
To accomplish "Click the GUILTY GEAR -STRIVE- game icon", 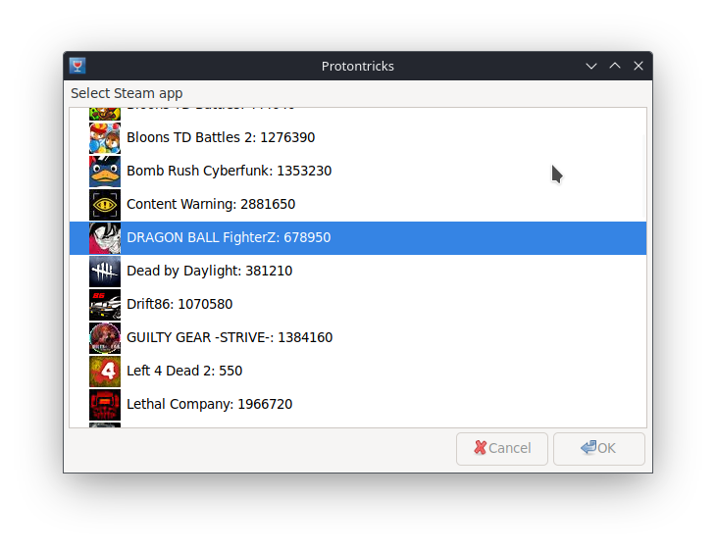I will coord(105,337).
